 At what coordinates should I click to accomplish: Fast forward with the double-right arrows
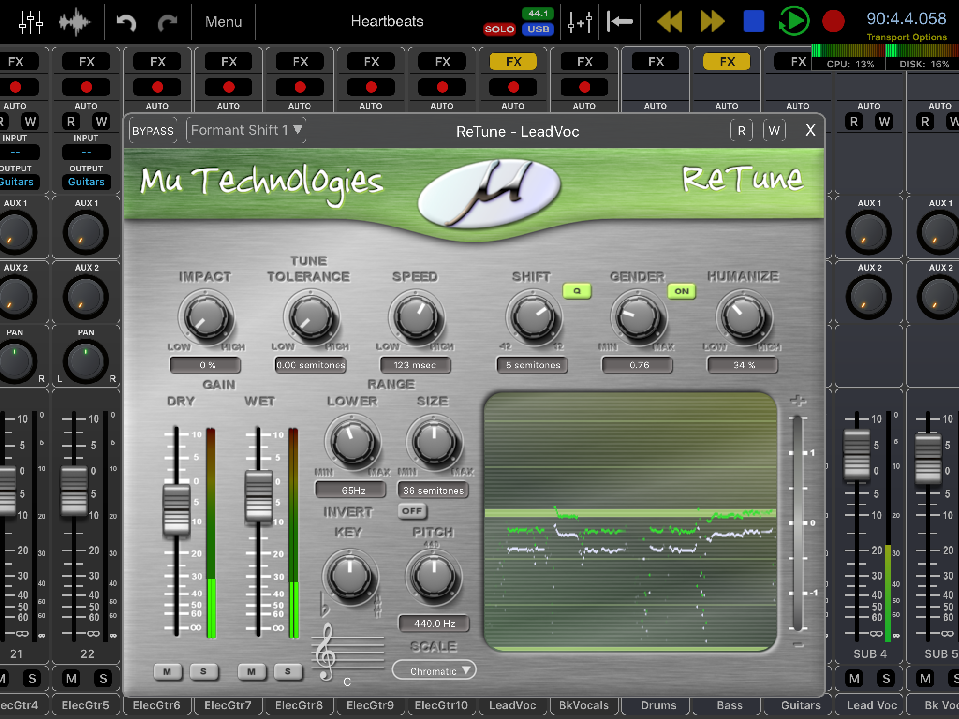click(712, 22)
